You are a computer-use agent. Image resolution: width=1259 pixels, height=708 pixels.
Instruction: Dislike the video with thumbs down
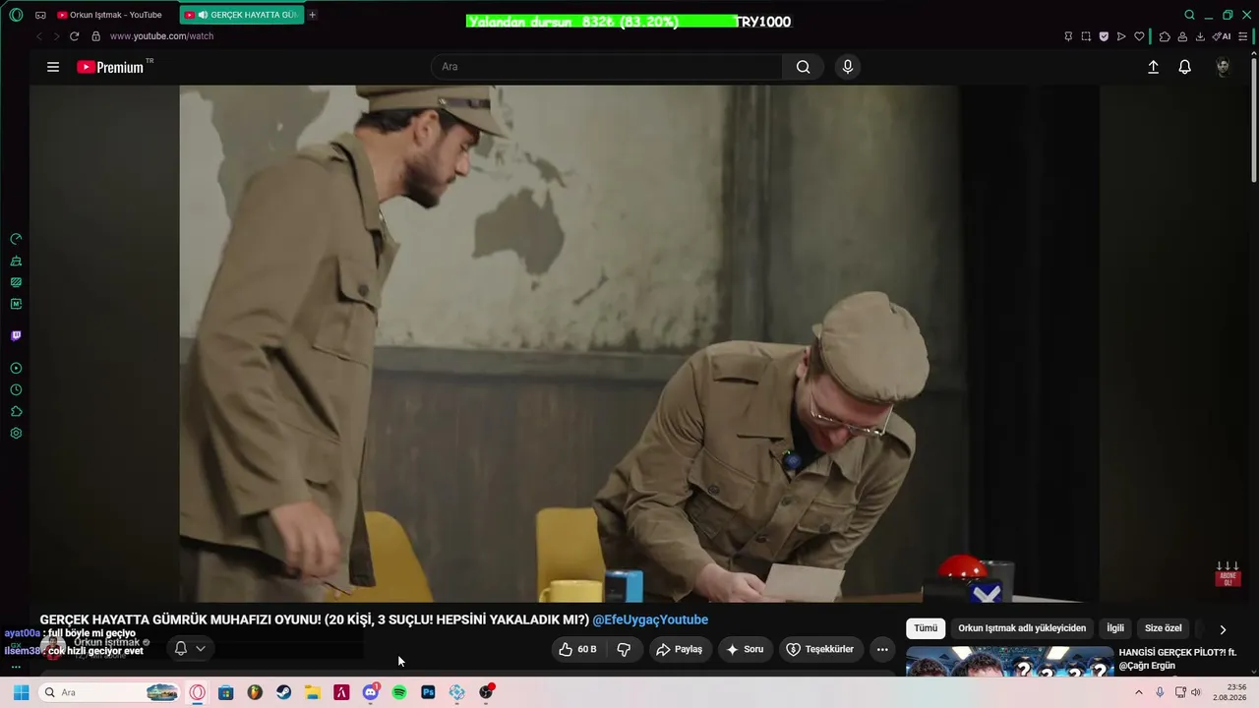point(624,649)
